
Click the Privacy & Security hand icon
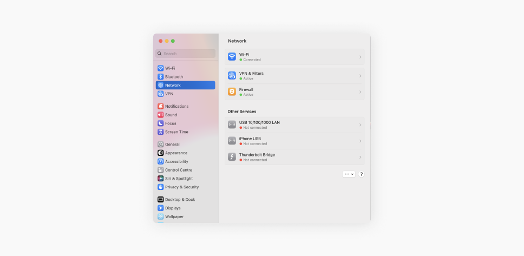(160, 187)
